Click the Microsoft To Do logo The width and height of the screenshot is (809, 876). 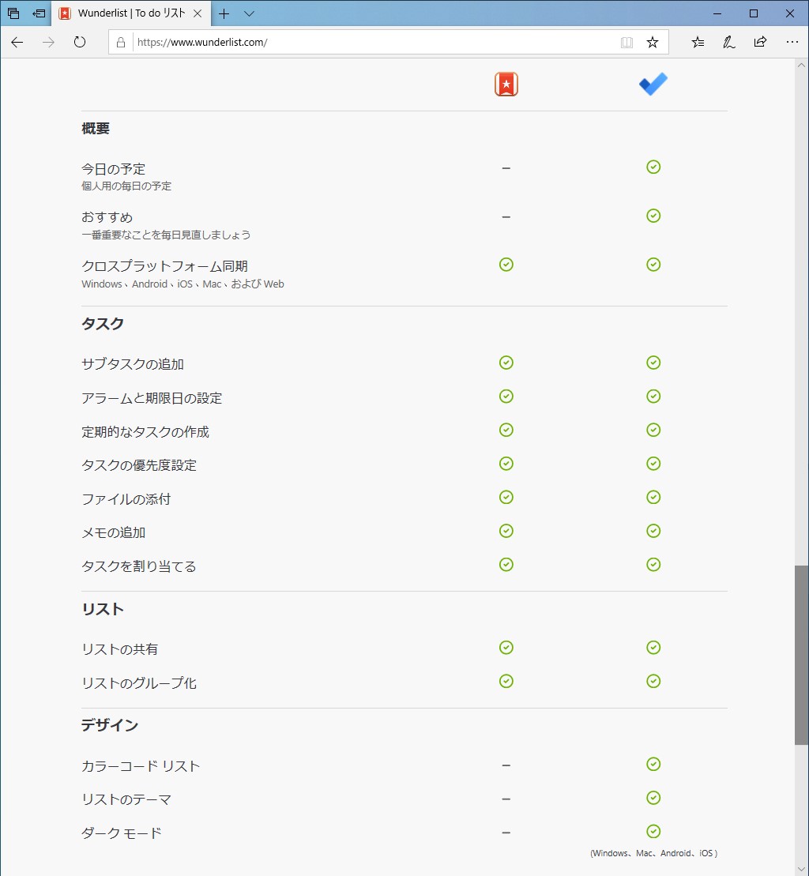point(653,84)
